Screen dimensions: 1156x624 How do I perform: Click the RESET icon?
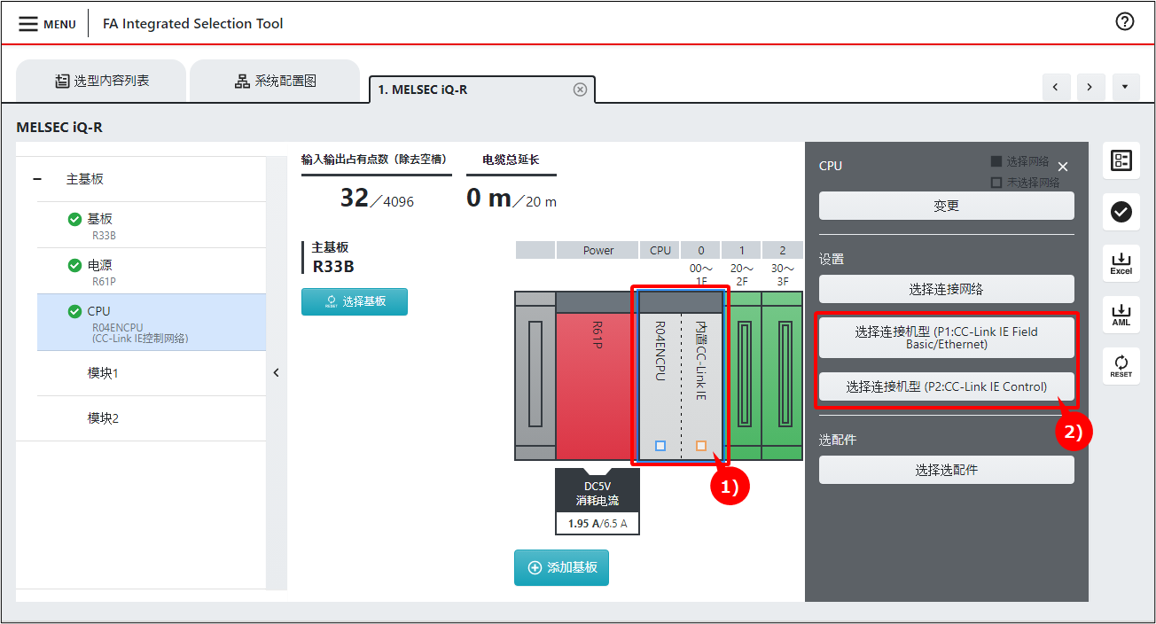pos(1121,365)
